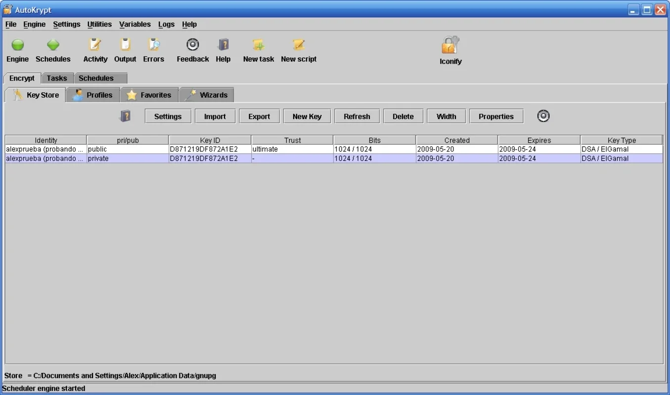Create a New script from toolbar

click(299, 45)
